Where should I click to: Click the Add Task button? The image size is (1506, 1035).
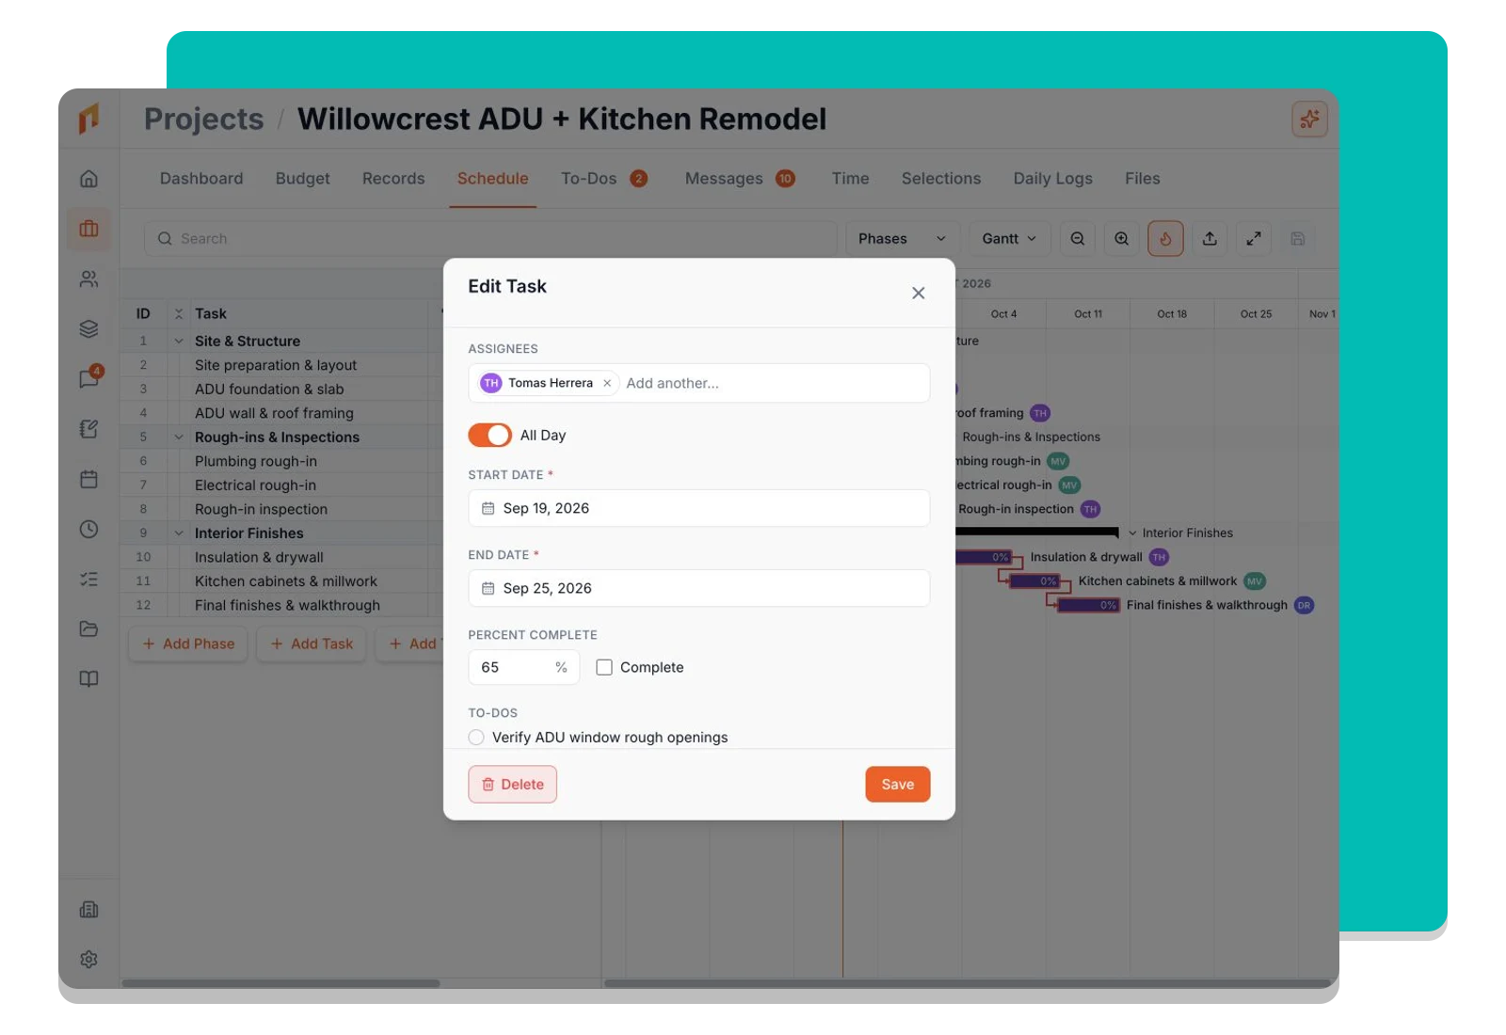(x=312, y=644)
